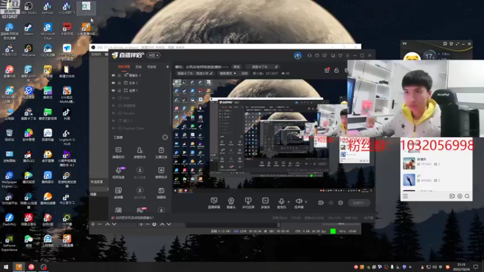Show the hidden CNF source
The width and height of the screenshot is (484, 272).
113,98
